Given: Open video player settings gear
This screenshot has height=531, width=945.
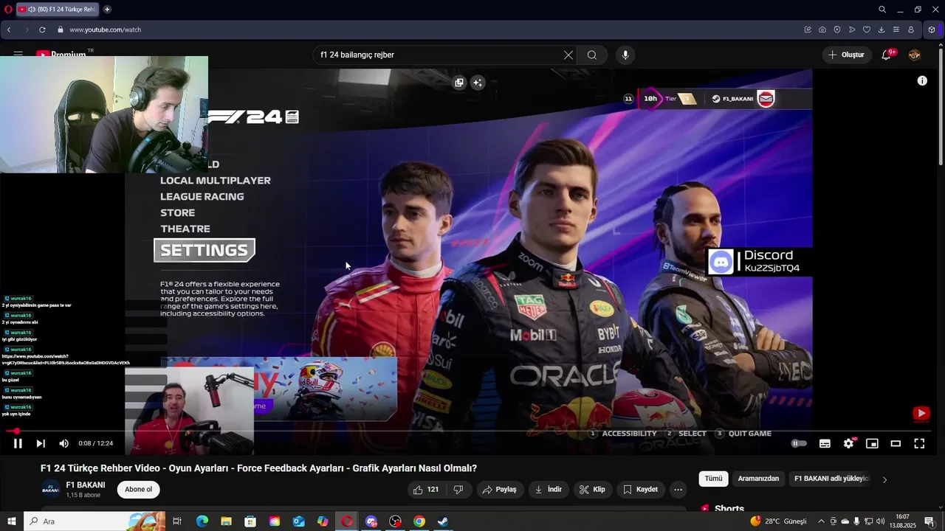Looking at the screenshot, I should coord(848,443).
